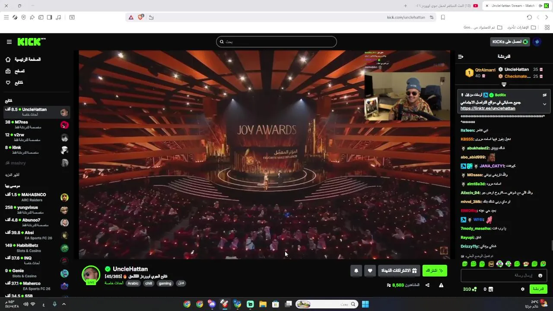
Task: Open the HabibiBetz recommended channel
Action: click(37, 248)
